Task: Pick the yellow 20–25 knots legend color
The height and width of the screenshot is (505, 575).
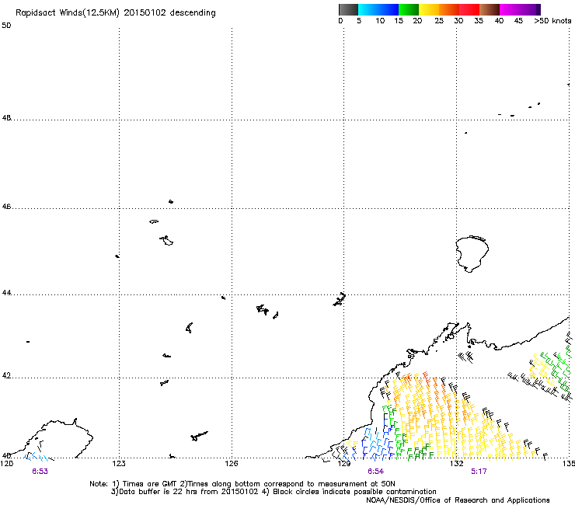Action: click(x=429, y=9)
